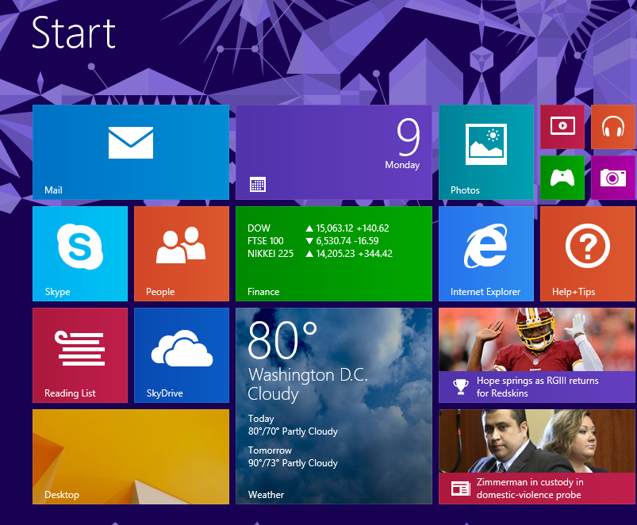
Task: Open the SkyDrive cloud tile
Action: (182, 354)
